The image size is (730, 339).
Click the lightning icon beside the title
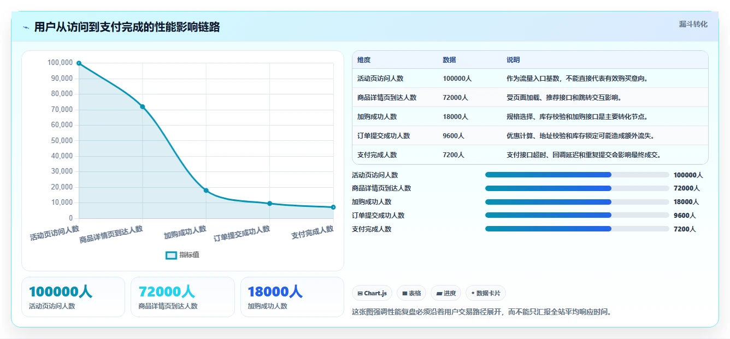coord(26,27)
